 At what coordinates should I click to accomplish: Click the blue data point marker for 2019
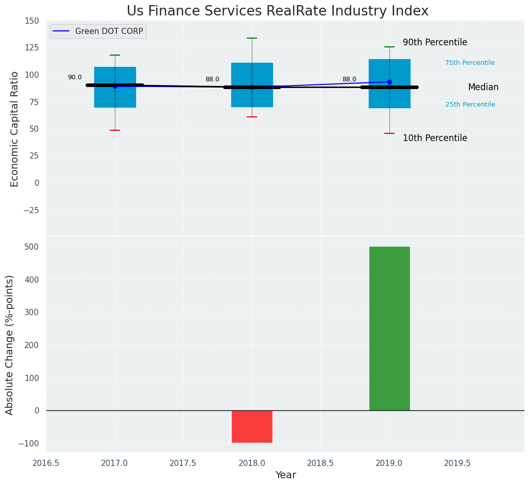click(389, 82)
